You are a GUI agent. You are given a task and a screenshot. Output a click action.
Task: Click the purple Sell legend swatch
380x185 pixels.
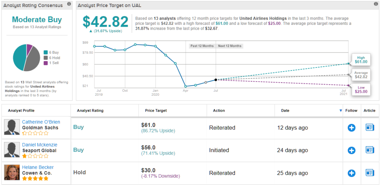tap(45, 63)
